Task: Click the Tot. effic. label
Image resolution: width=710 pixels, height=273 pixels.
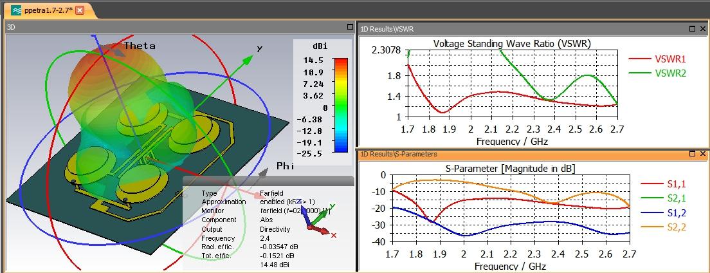Action: click(217, 256)
